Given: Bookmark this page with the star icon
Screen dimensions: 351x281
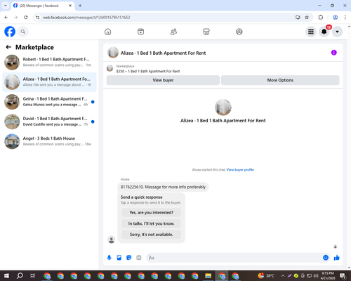Looking at the screenshot, I should (x=307, y=18).
